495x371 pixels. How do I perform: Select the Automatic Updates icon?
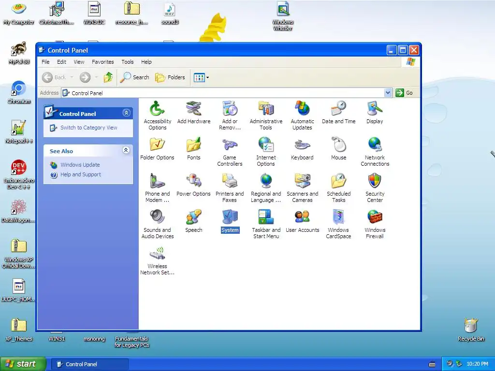coord(303,109)
